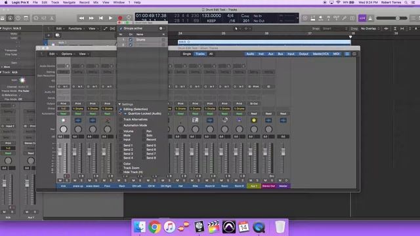420x236 pixels.
Task: Toggle the Pan group setting checkbox
Action: pos(144,131)
